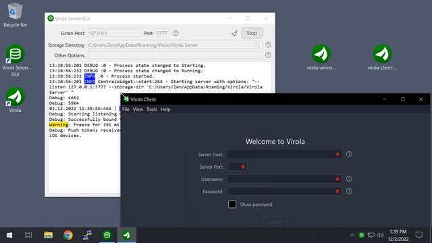Open the Tools menu in Virola Client
432x243 pixels.
151,109
